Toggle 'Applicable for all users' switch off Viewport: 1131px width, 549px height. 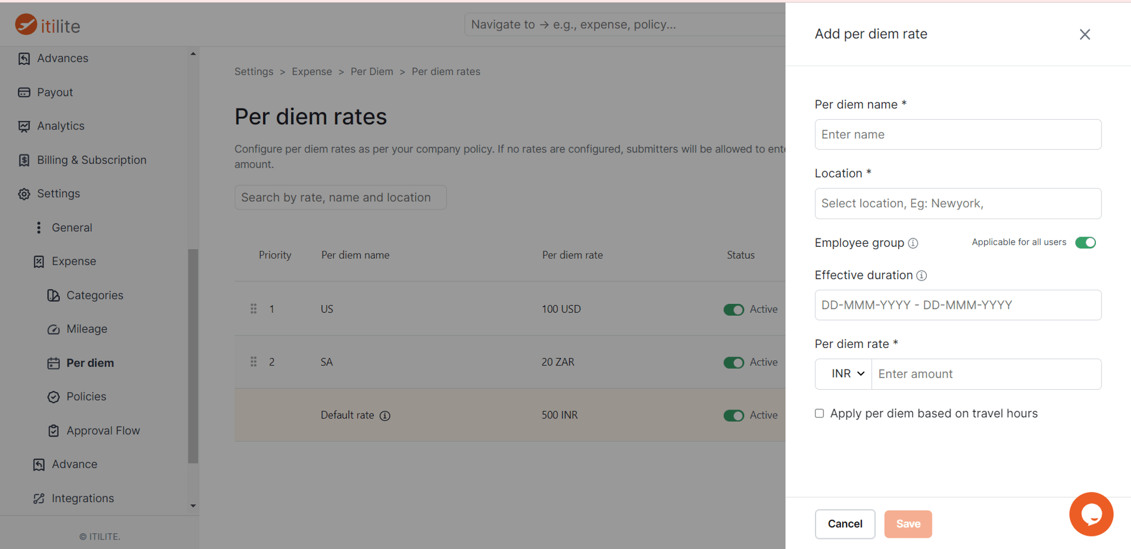coord(1086,242)
